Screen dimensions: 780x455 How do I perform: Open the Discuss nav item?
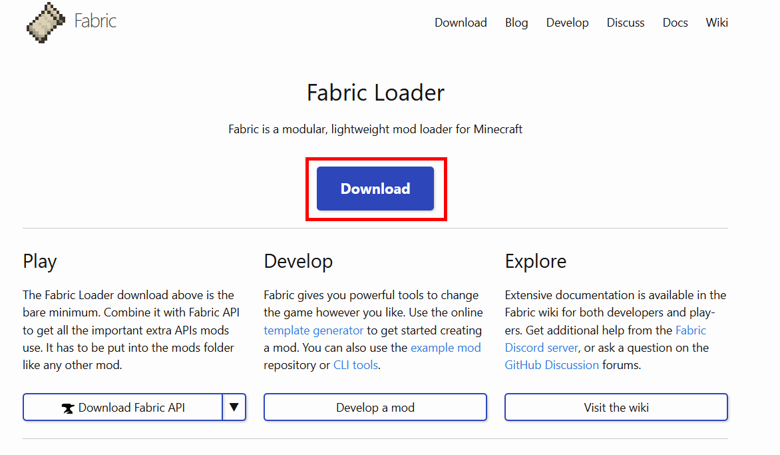[x=626, y=23]
